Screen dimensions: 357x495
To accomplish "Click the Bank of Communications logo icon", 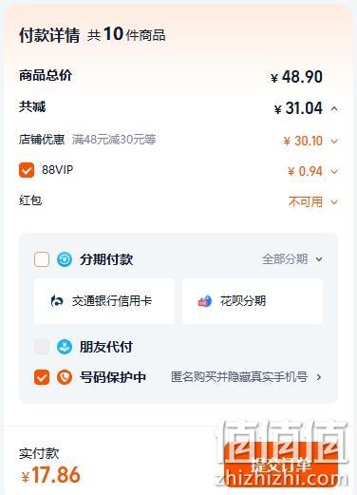I will point(57,301).
